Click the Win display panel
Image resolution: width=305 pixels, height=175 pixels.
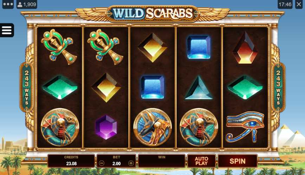click(162, 161)
